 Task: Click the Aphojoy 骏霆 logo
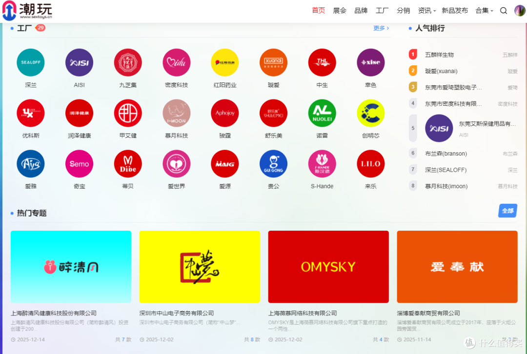coord(225,113)
